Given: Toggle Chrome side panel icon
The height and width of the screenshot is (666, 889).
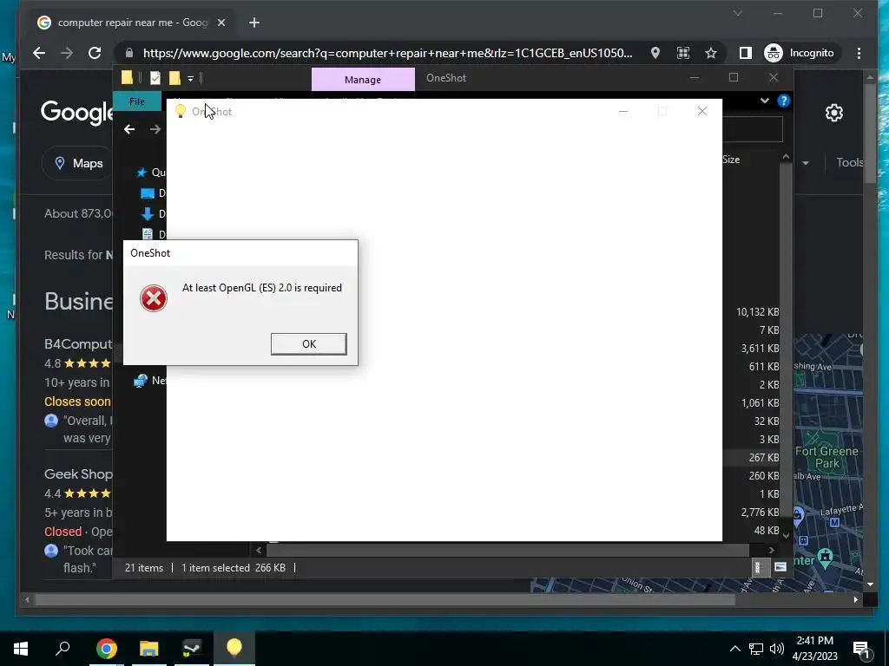Looking at the screenshot, I should pos(746,53).
